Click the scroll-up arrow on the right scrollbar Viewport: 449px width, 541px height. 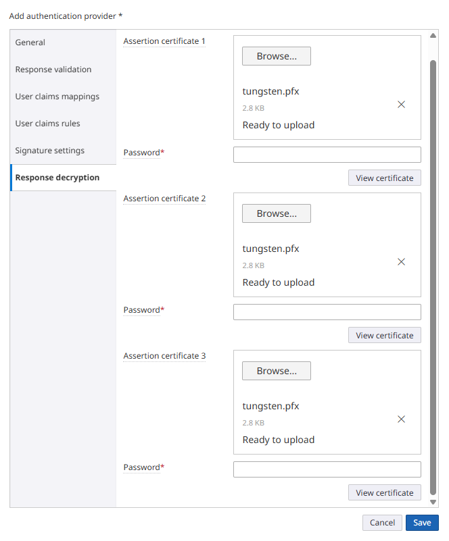click(x=433, y=36)
